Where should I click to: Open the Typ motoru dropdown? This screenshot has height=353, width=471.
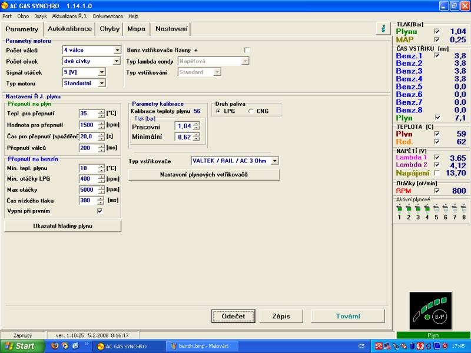point(102,83)
